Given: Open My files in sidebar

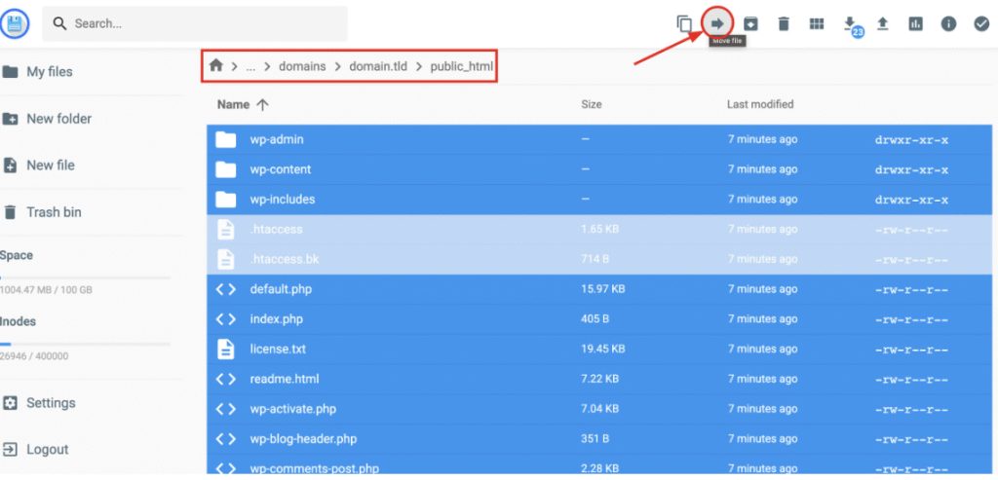Looking at the screenshot, I should tap(49, 72).
